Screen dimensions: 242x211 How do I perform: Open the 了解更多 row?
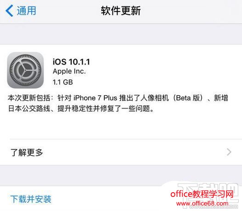pos(121,152)
